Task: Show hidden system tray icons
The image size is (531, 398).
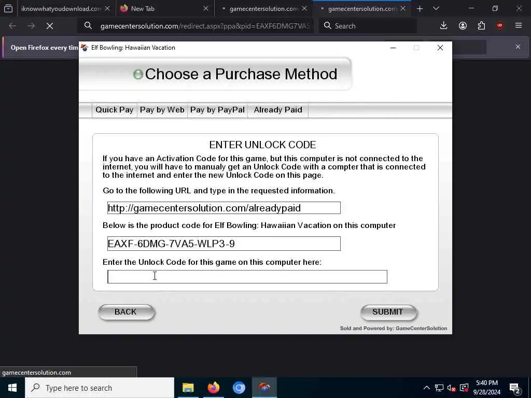Action: (427, 388)
